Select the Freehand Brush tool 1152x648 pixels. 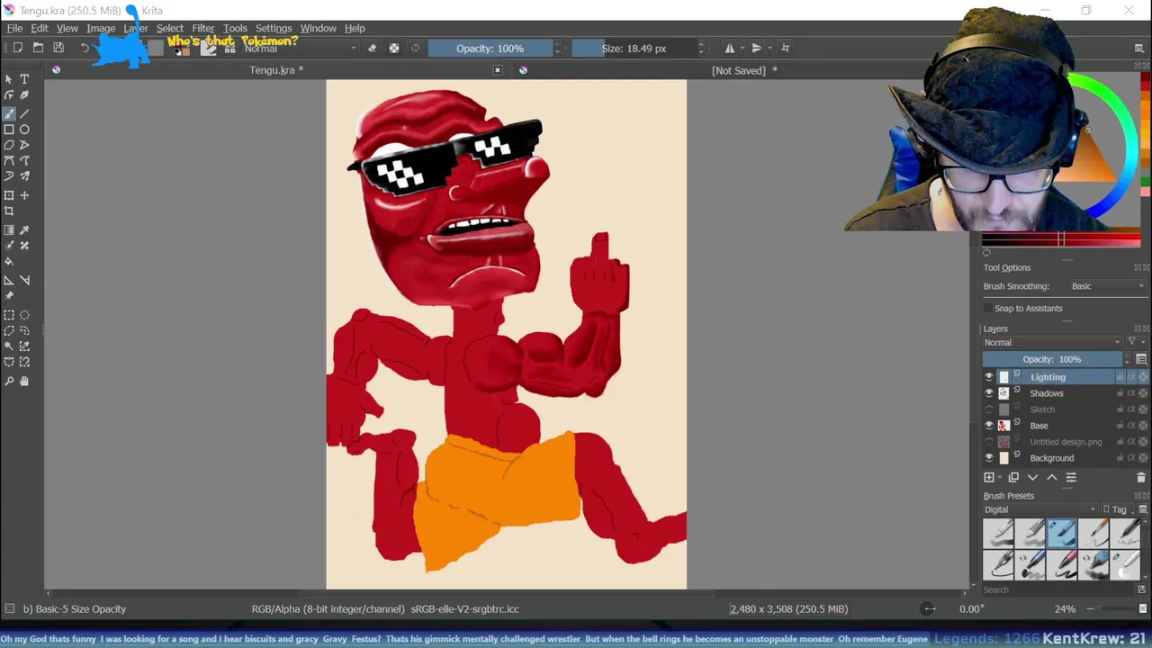[9, 113]
